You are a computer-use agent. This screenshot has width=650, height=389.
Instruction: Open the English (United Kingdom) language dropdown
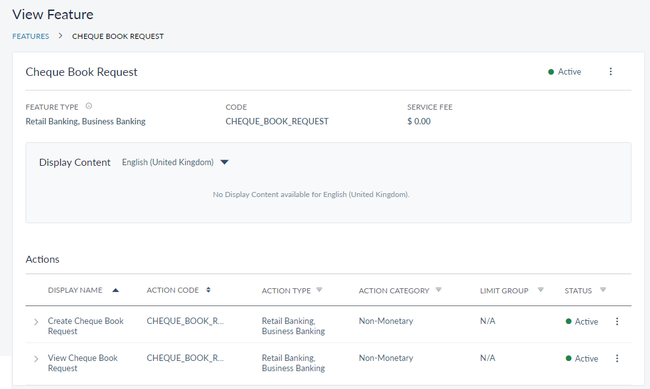224,162
